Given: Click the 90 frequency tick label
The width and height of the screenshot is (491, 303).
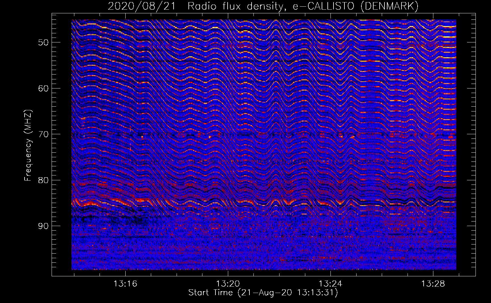Looking at the screenshot, I should [x=43, y=226].
